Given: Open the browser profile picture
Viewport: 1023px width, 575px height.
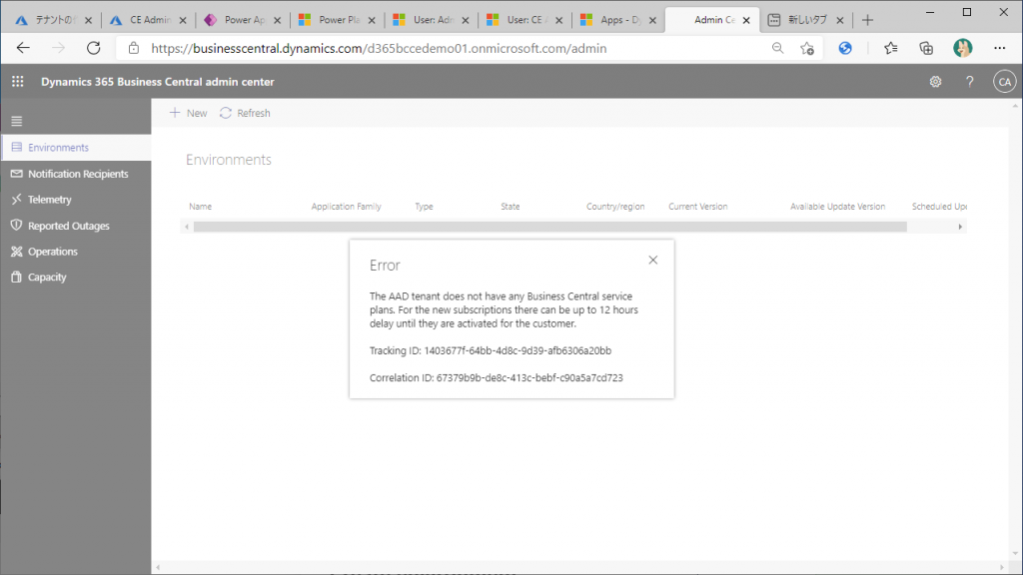Looking at the screenshot, I should pyautogui.click(x=962, y=48).
